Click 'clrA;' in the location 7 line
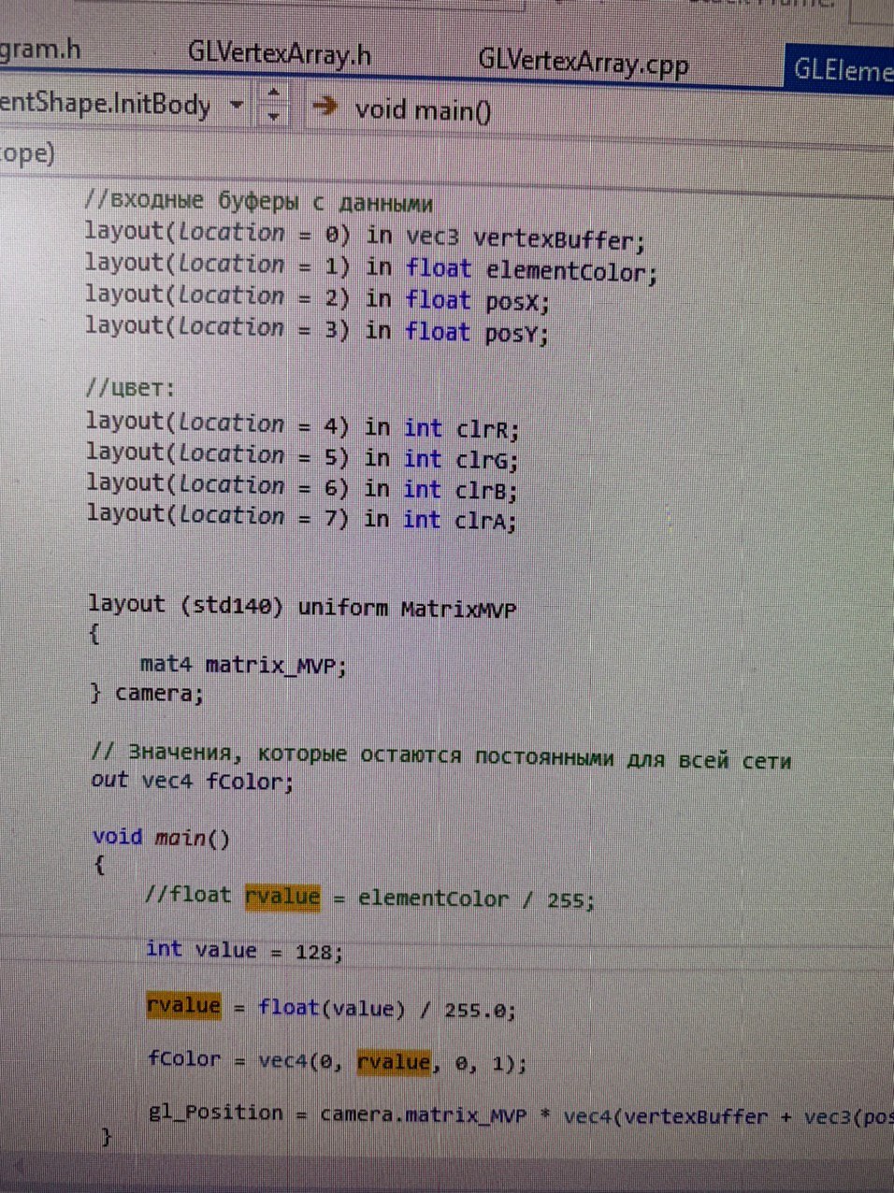 485,520
